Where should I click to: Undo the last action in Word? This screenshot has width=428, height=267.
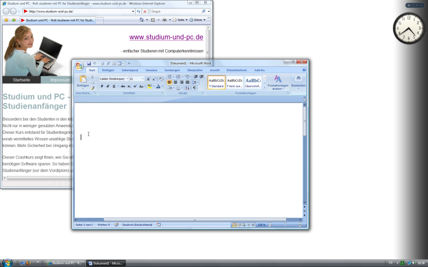tap(94, 64)
